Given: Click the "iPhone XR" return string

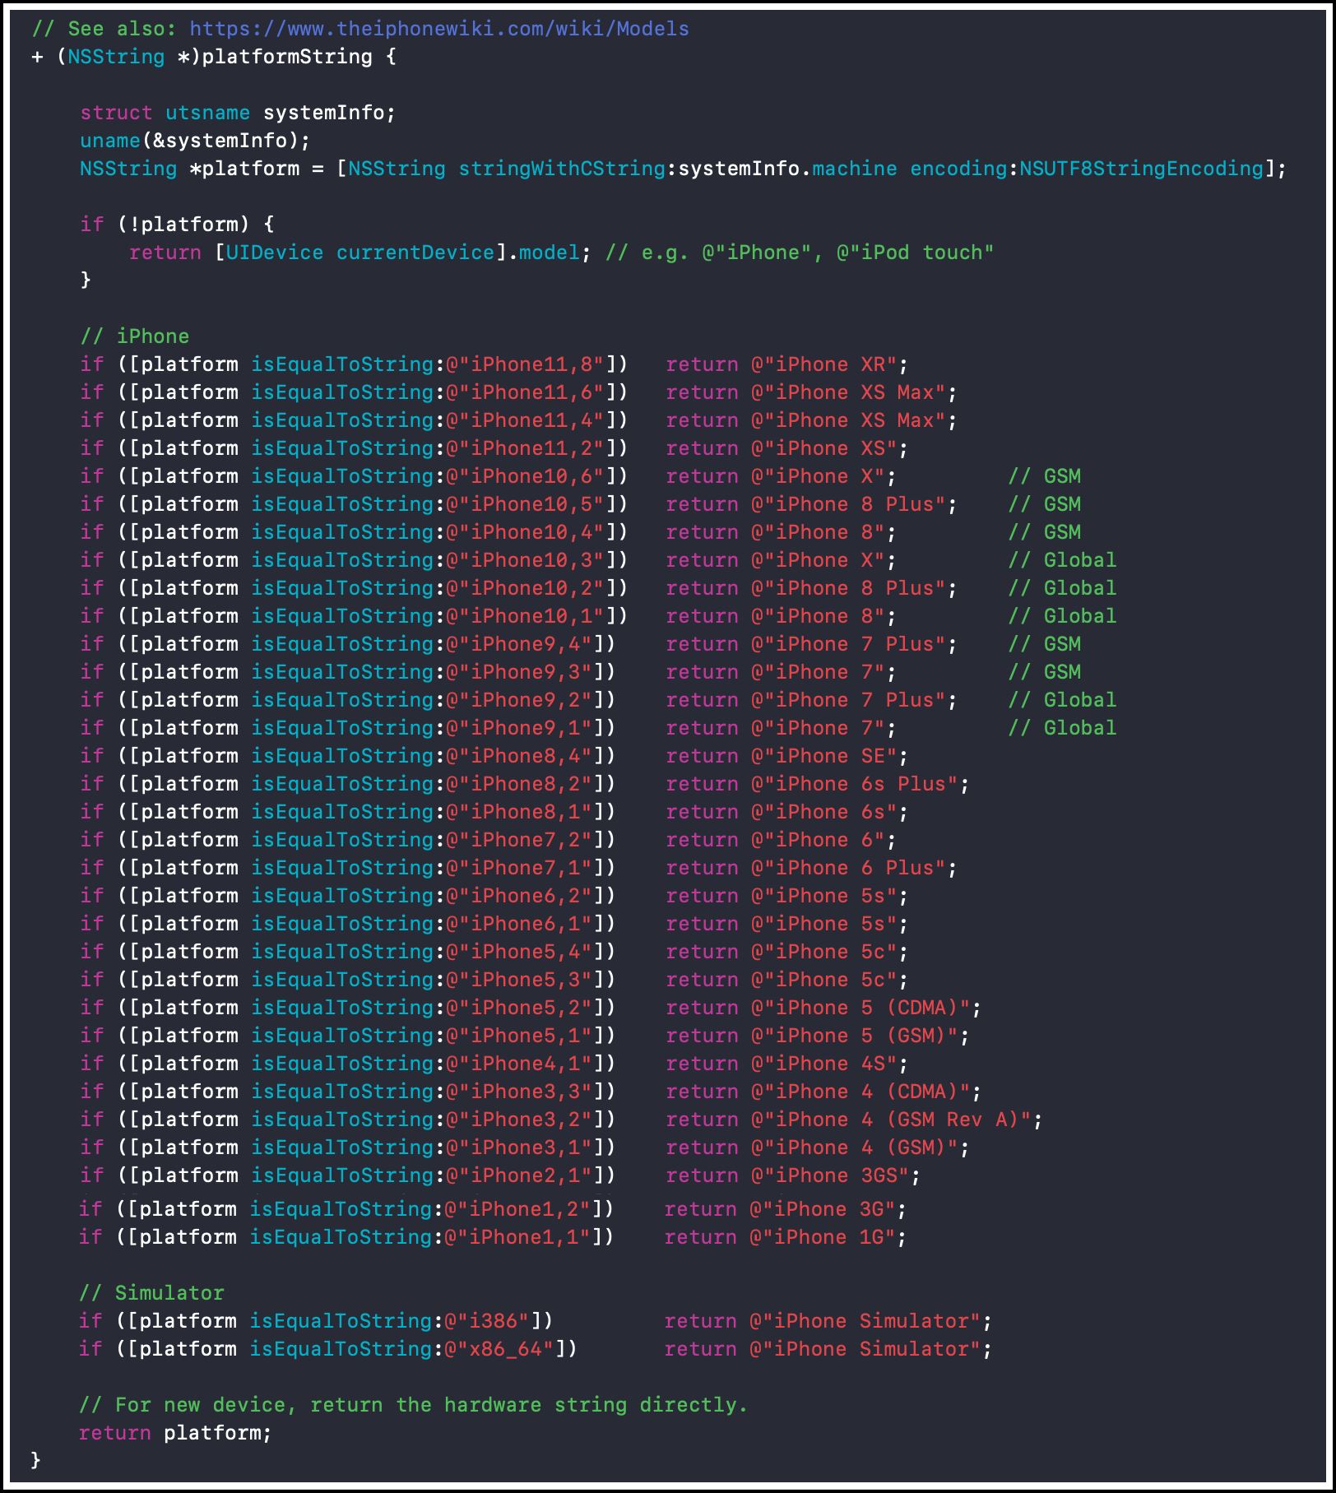Looking at the screenshot, I should [x=824, y=364].
